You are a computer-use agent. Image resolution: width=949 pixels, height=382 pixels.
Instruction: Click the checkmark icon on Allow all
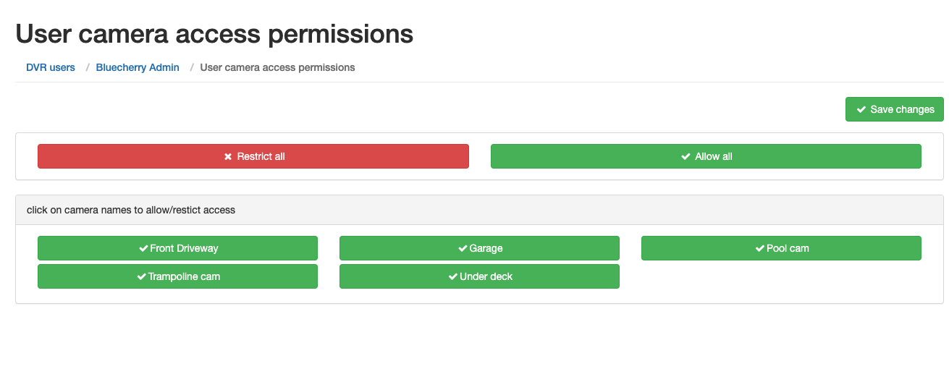tap(686, 156)
